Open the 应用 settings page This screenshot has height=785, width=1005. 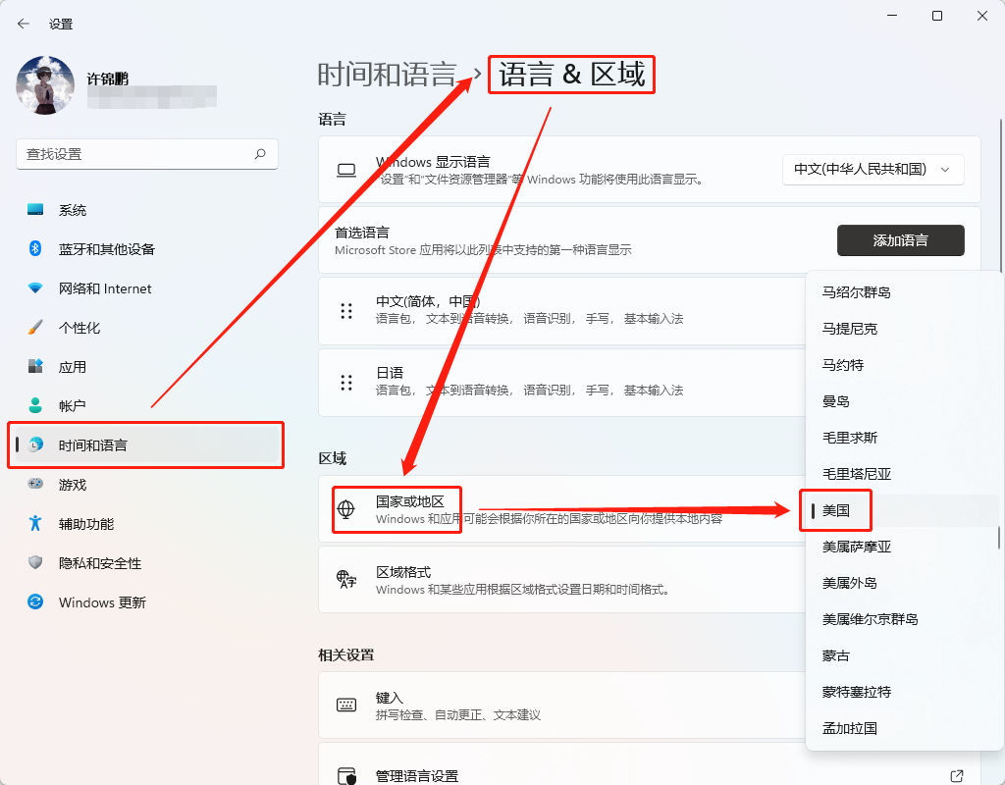point(147,367)
